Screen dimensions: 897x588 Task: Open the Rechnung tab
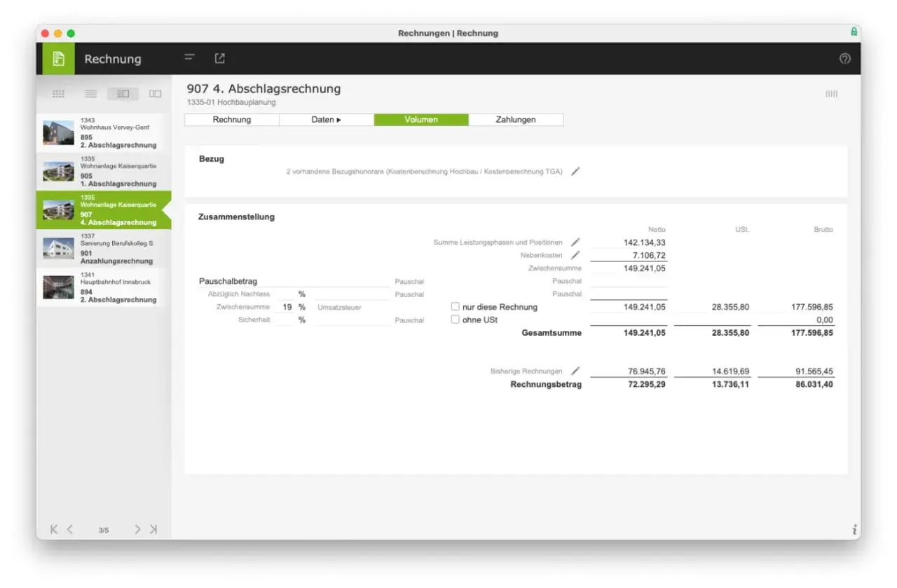click(232, 120)
